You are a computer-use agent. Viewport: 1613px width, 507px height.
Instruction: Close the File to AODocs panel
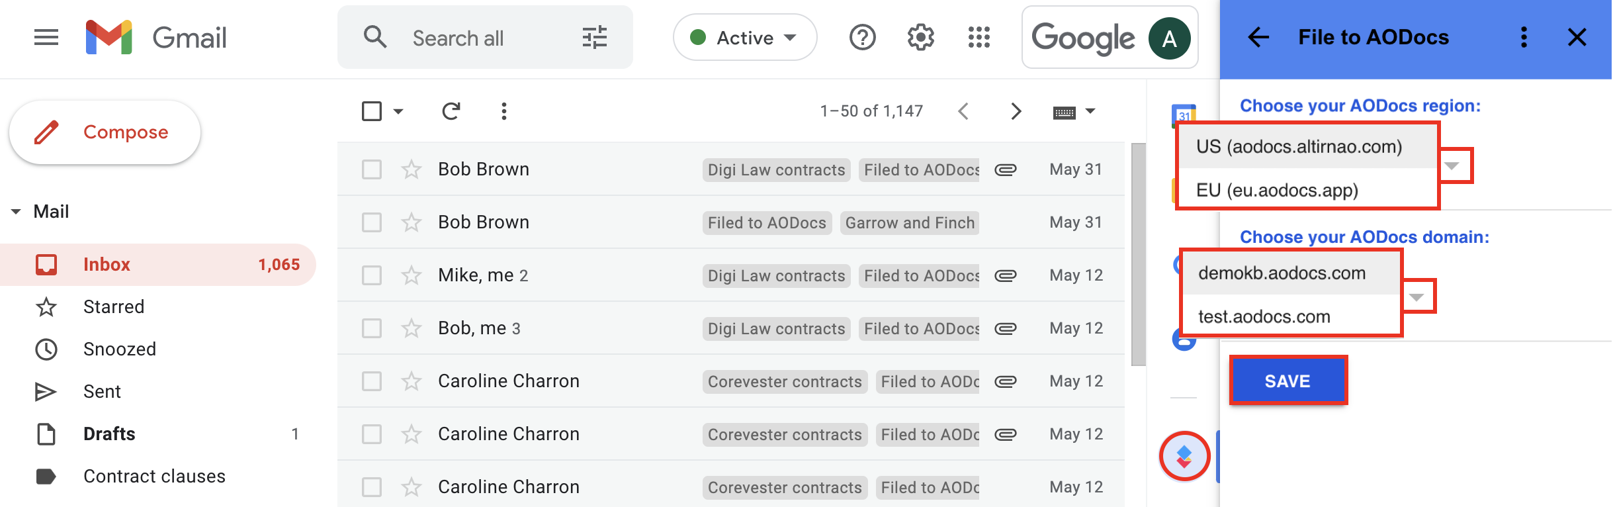1577,38
